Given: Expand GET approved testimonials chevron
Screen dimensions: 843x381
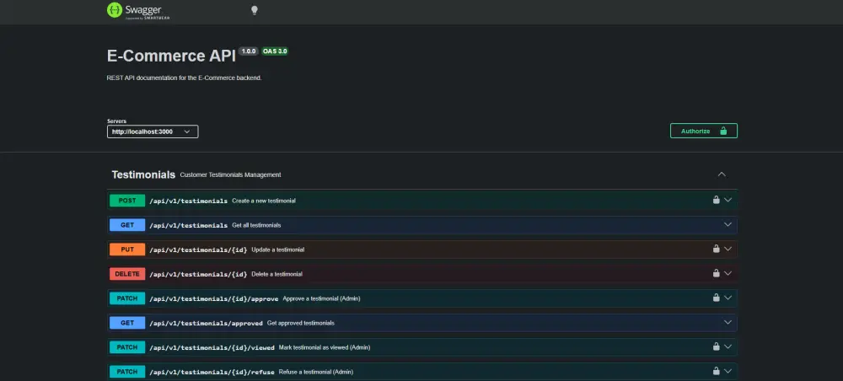Looking at the screenshot, I should 728,323.
